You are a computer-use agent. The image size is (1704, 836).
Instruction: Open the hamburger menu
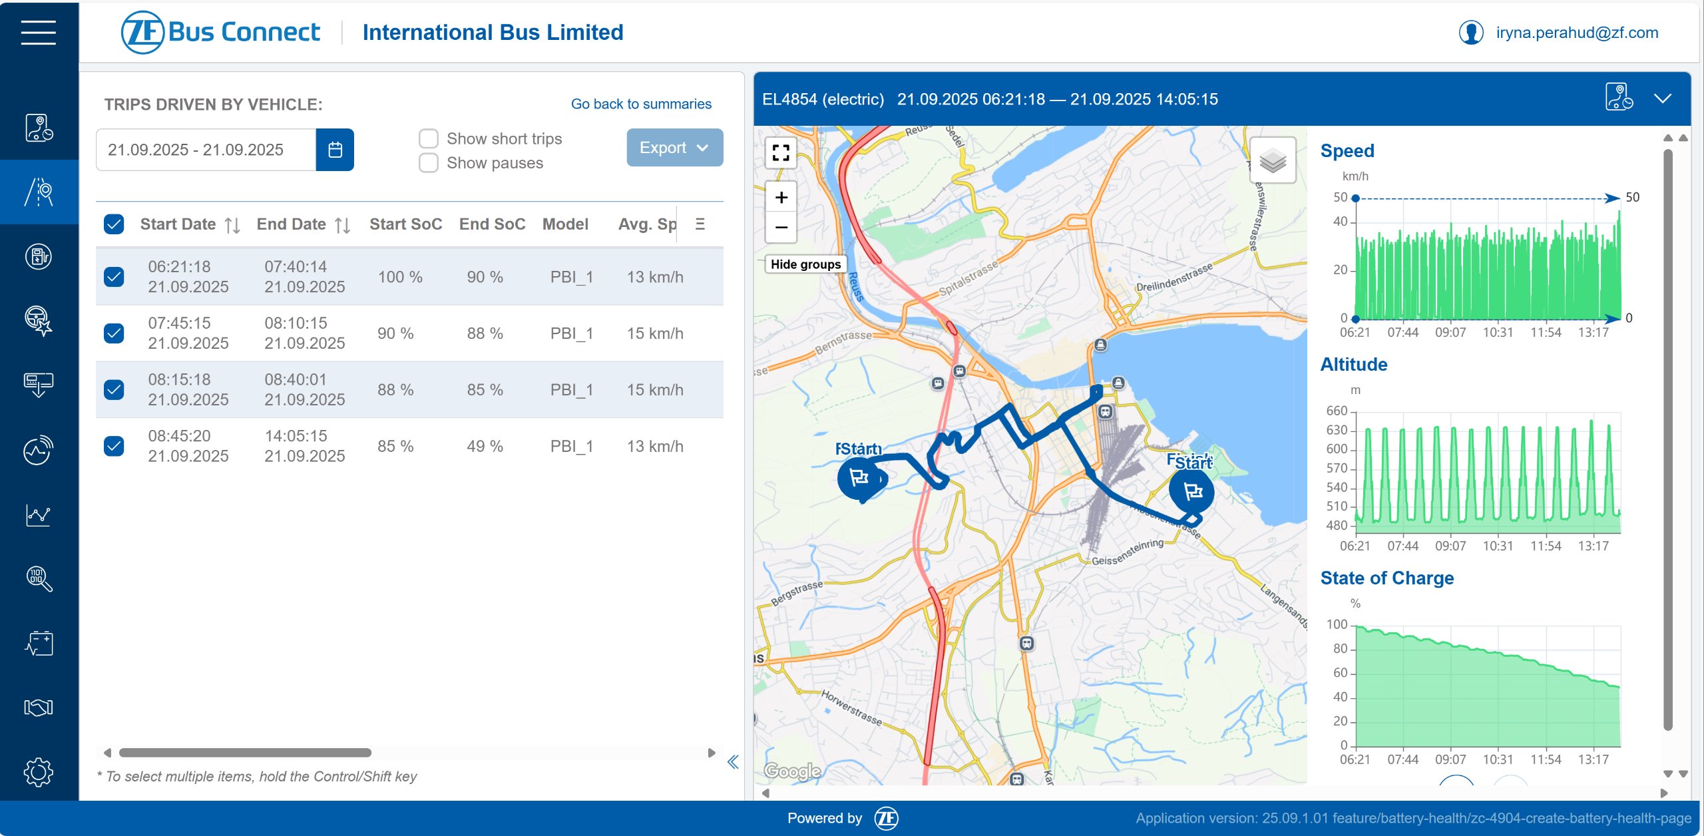[38, 32]
